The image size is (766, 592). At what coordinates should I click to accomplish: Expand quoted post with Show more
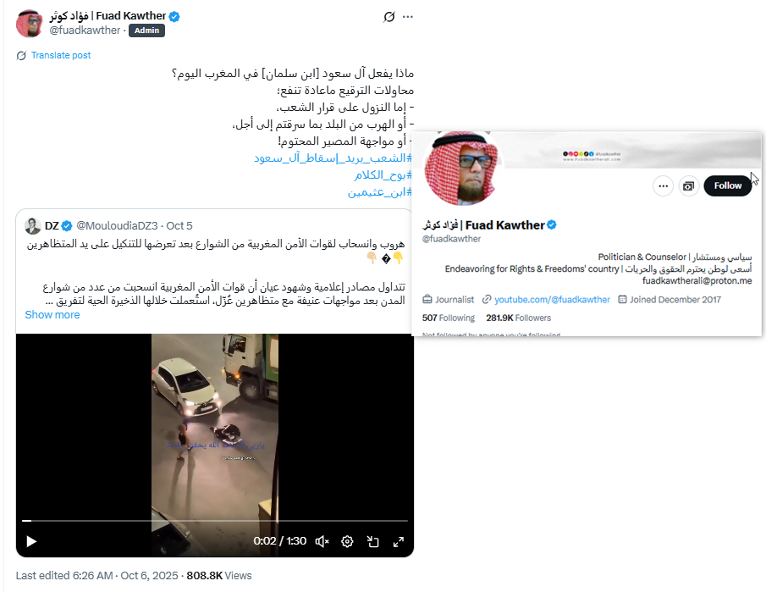pos(52,315)
